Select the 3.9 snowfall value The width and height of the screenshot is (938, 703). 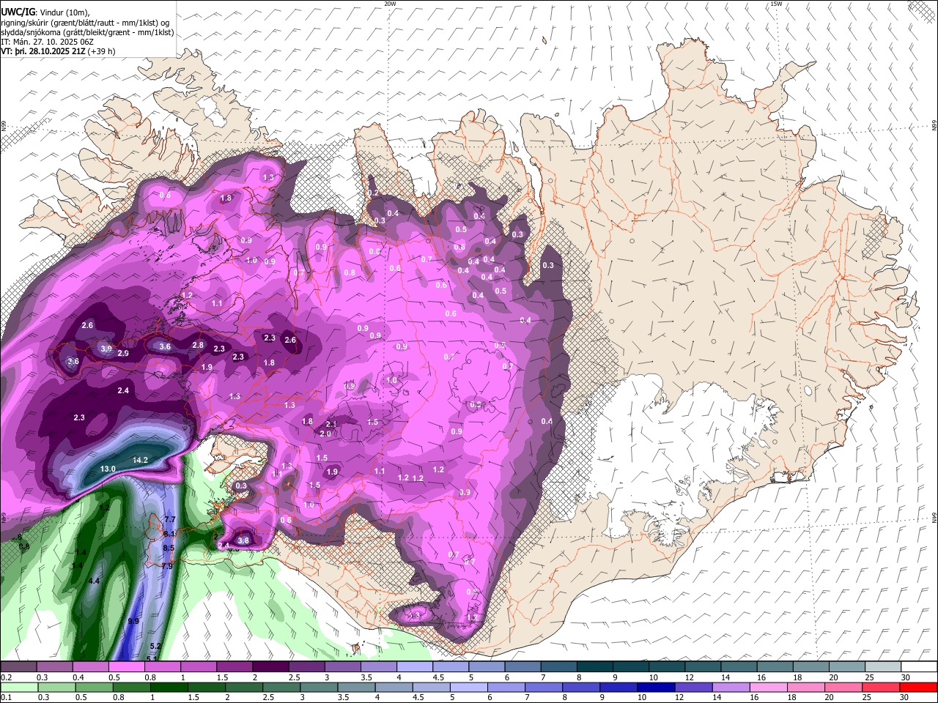pos(106,349)
